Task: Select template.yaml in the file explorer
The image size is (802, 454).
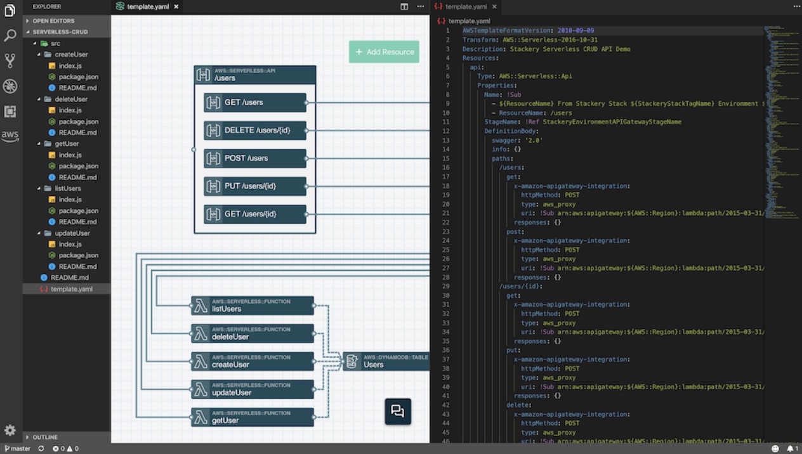Action: coord(67,289)
